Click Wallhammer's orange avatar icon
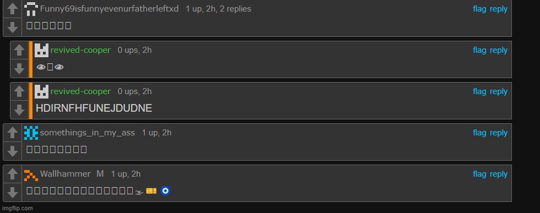 click(31, 174)
